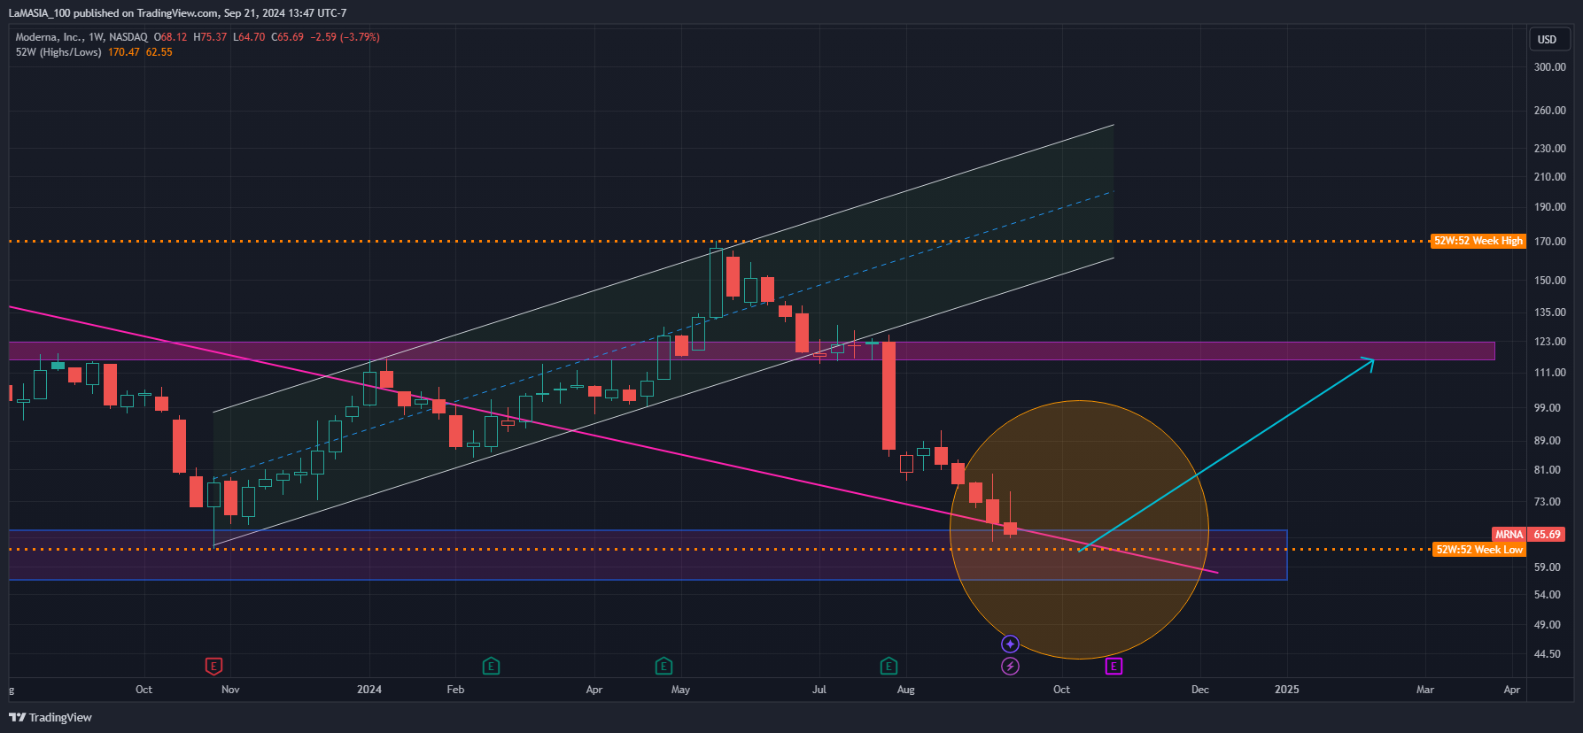The height and width of the screenshot is (733, 1583).
Task: Click the 150.00 price axis label
Action: (x=1550, y=281)
